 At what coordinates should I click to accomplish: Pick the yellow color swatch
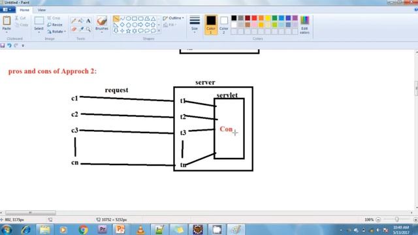(268, 18)
